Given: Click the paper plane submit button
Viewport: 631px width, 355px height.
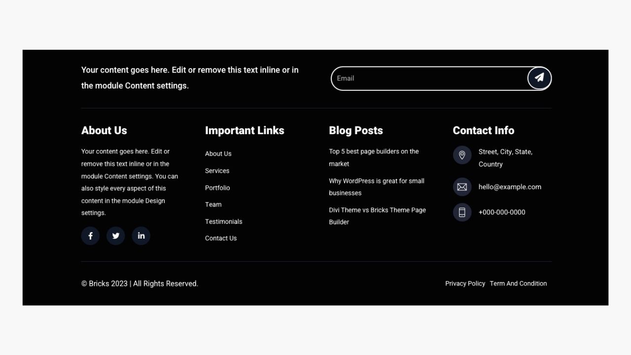Looking at the screenshot, I should [539, 78].
